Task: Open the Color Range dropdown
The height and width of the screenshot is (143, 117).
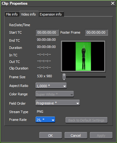Action: (x=55, y=94)
